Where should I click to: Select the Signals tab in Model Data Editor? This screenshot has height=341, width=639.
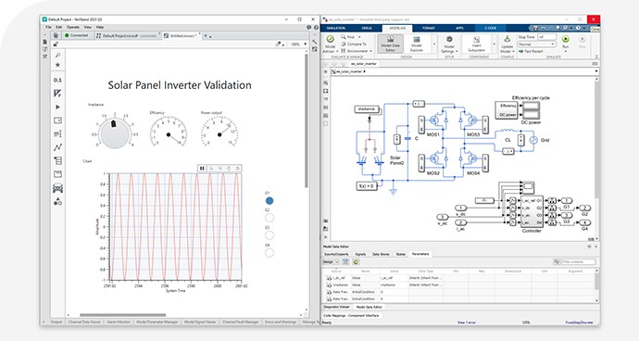coord(360,254)
